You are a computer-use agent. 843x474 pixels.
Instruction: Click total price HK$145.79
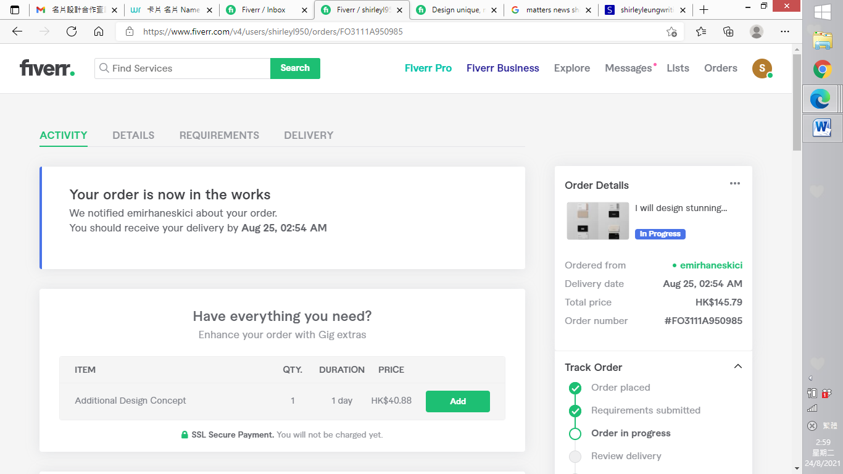[x=719, y=302]
